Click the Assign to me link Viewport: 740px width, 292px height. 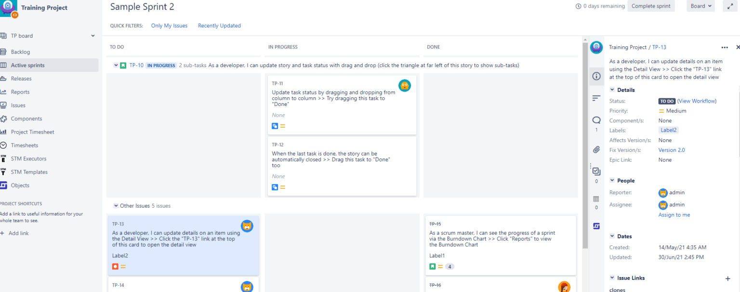coord(674,214)
